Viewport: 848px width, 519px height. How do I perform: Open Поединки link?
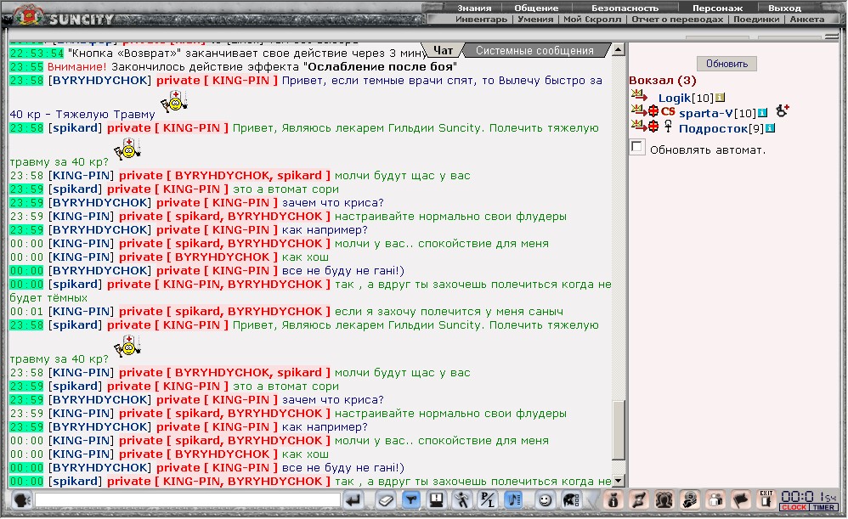(x=756, y=20)
